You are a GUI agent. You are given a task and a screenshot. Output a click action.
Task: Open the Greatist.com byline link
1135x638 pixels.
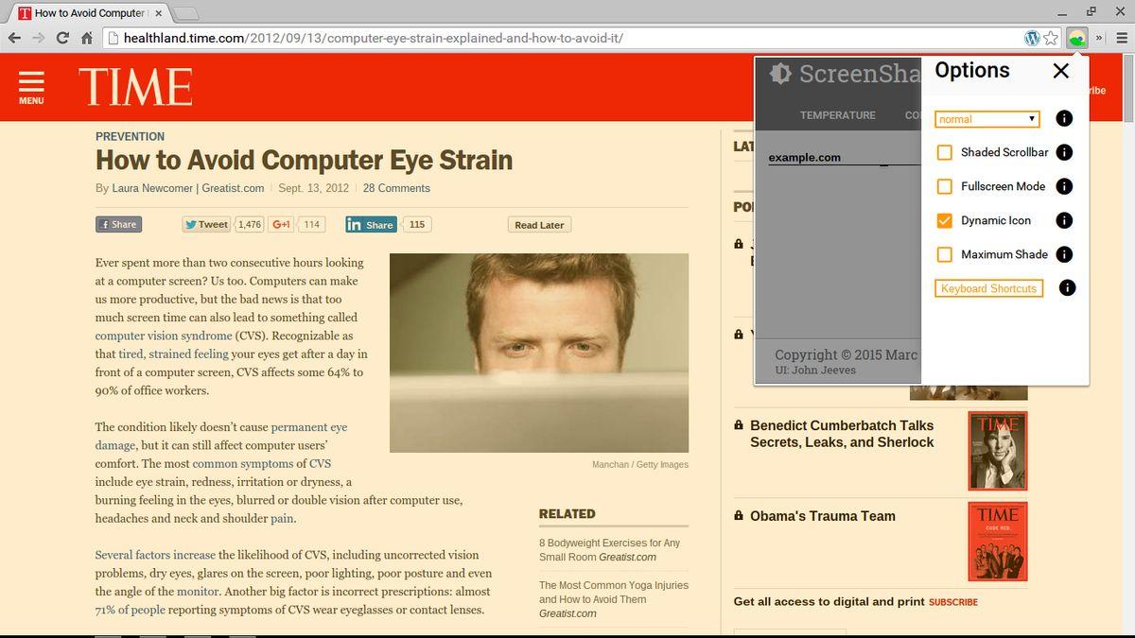click(x=233, y=188)
